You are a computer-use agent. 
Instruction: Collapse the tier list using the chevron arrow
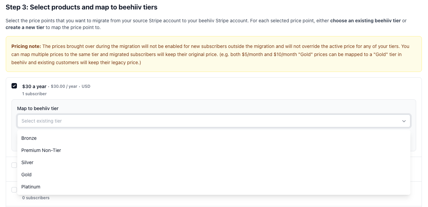404,121
